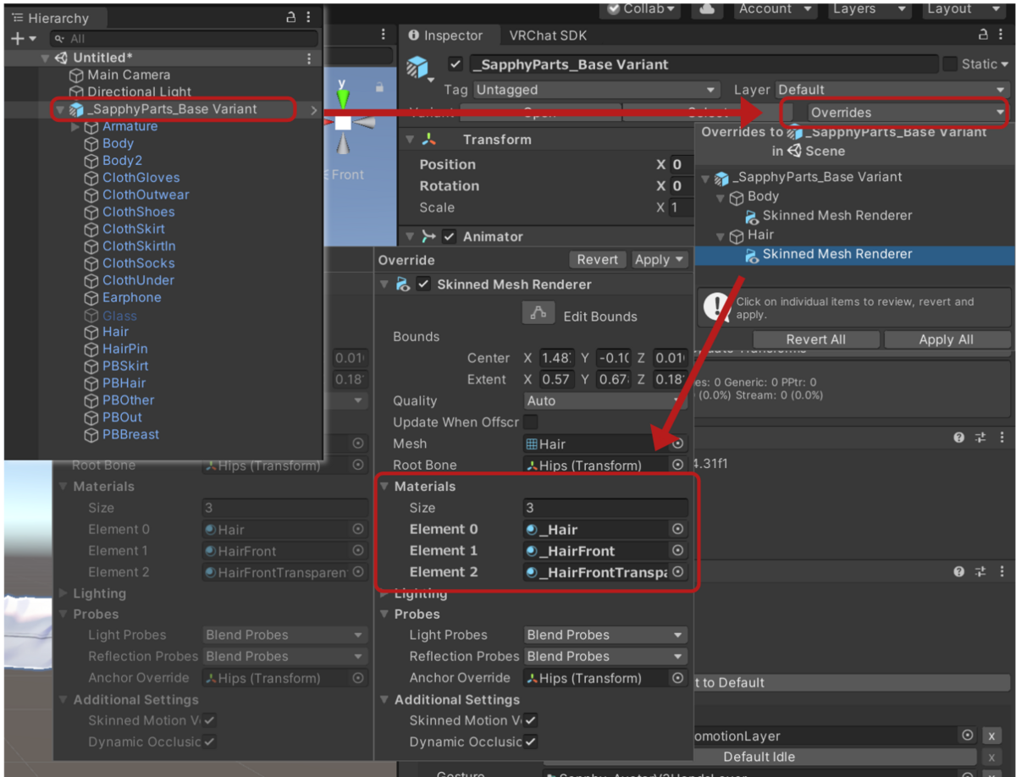
Task: Open the Reflection Probes Blend Probes dropdown
Action: (605, 657)
